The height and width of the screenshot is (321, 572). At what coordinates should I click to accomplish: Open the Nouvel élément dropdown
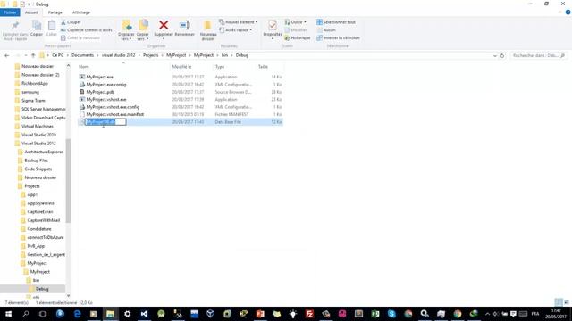click(239, 22)
